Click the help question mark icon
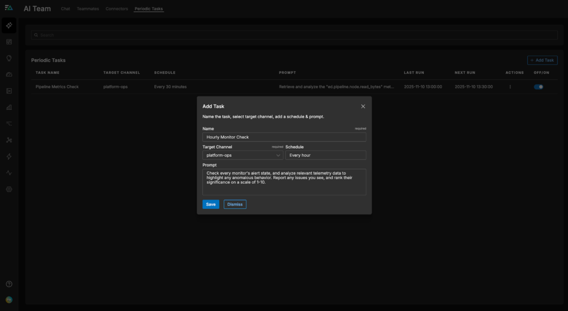This screenshot has width=568, height=311. [x=9, y=284]
